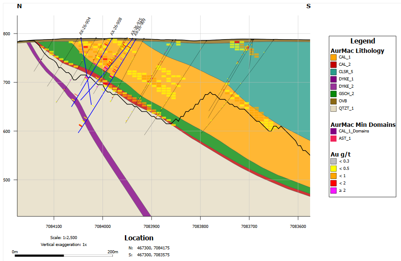The image size is (401, 261).
Task: Click the red '< 2' grade swatch
Action: point(333,183)
